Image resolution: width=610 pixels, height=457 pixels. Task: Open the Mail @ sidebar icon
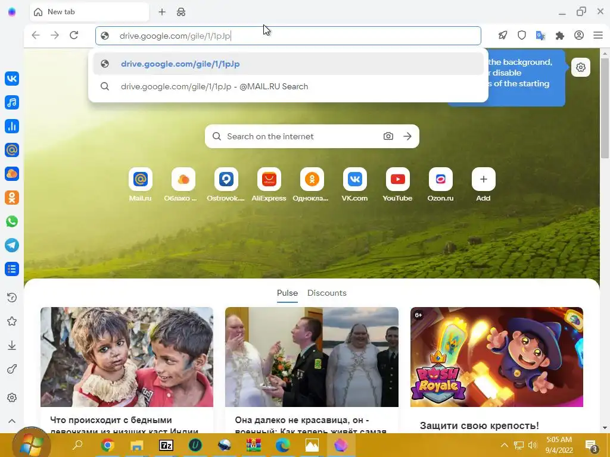[12, 150]
